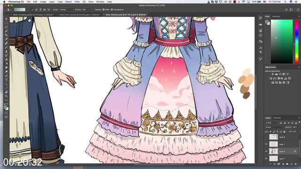Choose diamond gradient style in options bar

point(48,9)
